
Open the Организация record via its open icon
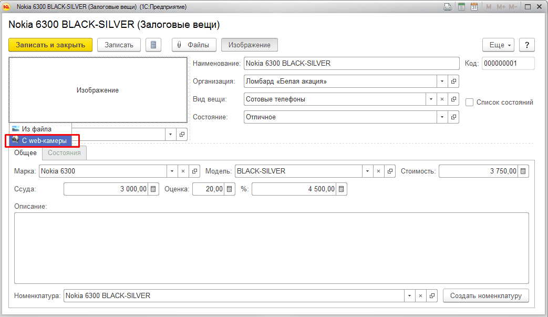click(x=453, y=81)
